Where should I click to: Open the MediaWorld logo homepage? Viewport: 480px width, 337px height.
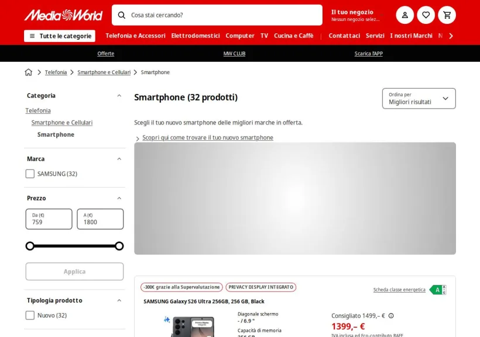click(63, 15)
